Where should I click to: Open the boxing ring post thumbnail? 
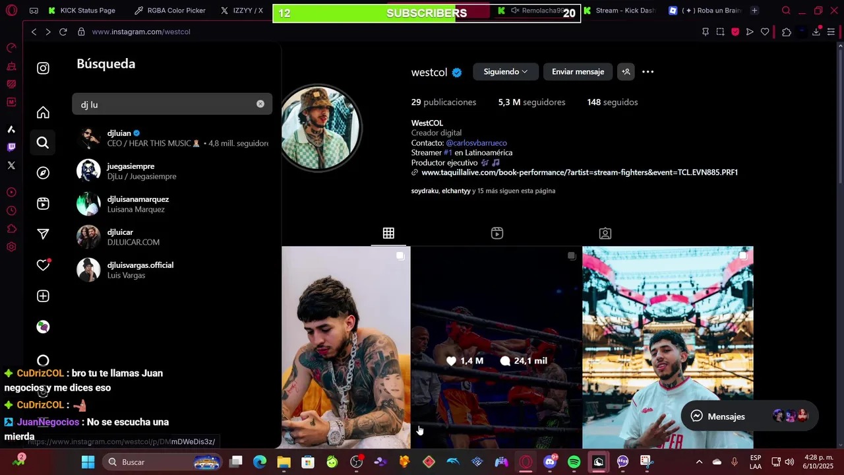point(497,347)
